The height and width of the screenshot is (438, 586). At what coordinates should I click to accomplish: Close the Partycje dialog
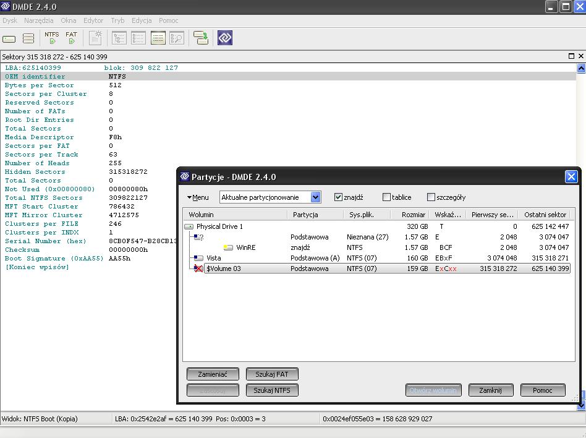coord(571,176)
